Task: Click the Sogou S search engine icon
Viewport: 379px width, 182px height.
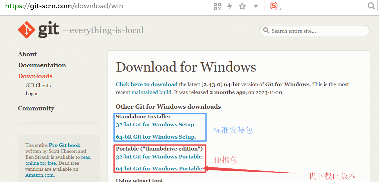Action: click(x=274, y=6)
